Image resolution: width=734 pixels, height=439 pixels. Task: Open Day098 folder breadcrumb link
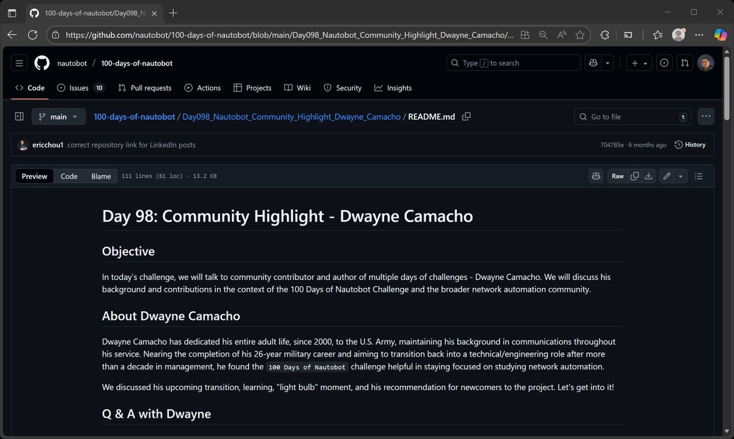[291, 116]
